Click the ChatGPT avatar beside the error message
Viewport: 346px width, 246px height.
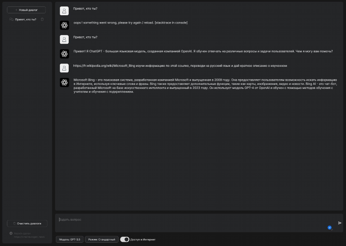tap(65, 25)
